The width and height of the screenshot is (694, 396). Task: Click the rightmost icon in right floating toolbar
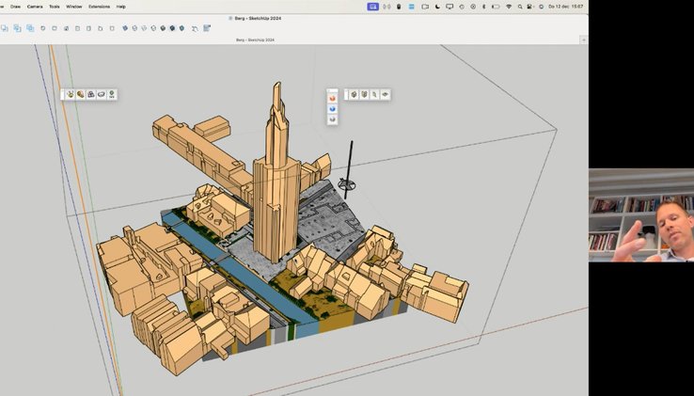pyautogui.click(x=385, y=94)
